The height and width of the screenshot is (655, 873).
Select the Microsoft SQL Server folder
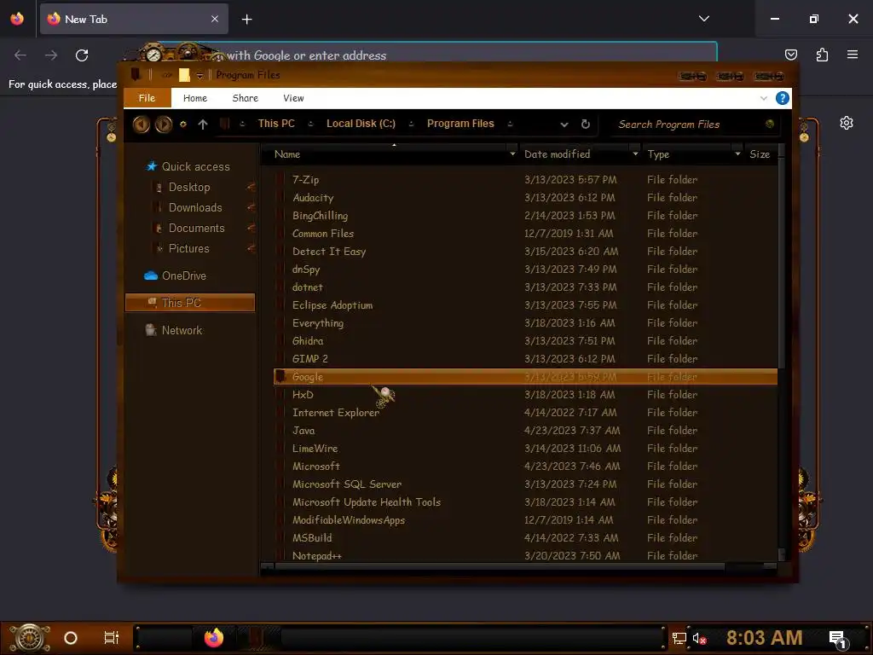pos(347,484)
